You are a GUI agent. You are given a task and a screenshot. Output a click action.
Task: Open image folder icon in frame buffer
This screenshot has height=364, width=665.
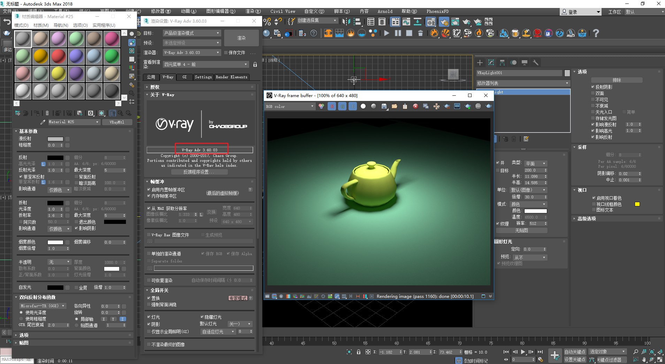395,106
